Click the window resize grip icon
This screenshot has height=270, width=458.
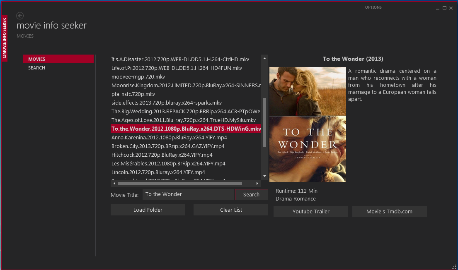[454, 267]
